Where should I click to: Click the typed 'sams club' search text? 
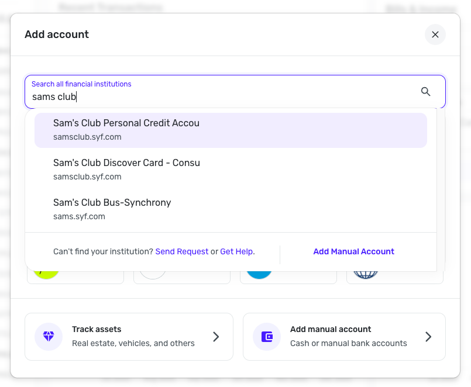click(x=54, y=97)
